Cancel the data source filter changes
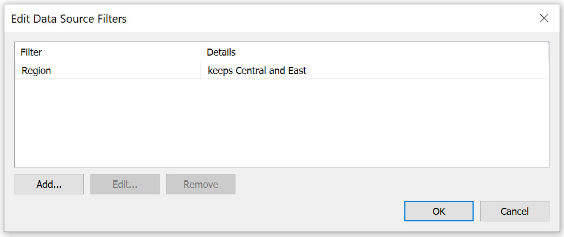This screenshot has width=564, height=237. 514,211
